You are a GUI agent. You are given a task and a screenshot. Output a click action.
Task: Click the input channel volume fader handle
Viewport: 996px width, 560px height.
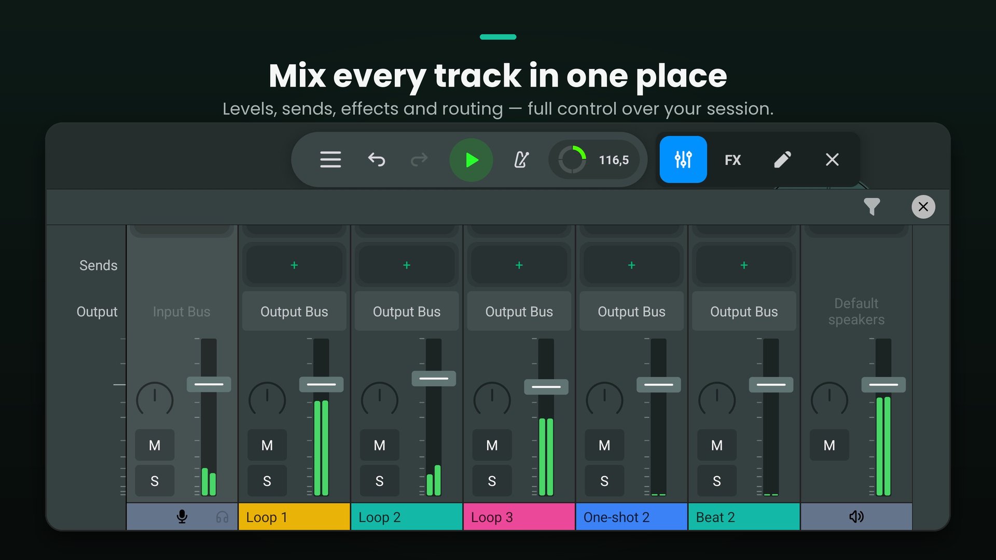(209, 384)
